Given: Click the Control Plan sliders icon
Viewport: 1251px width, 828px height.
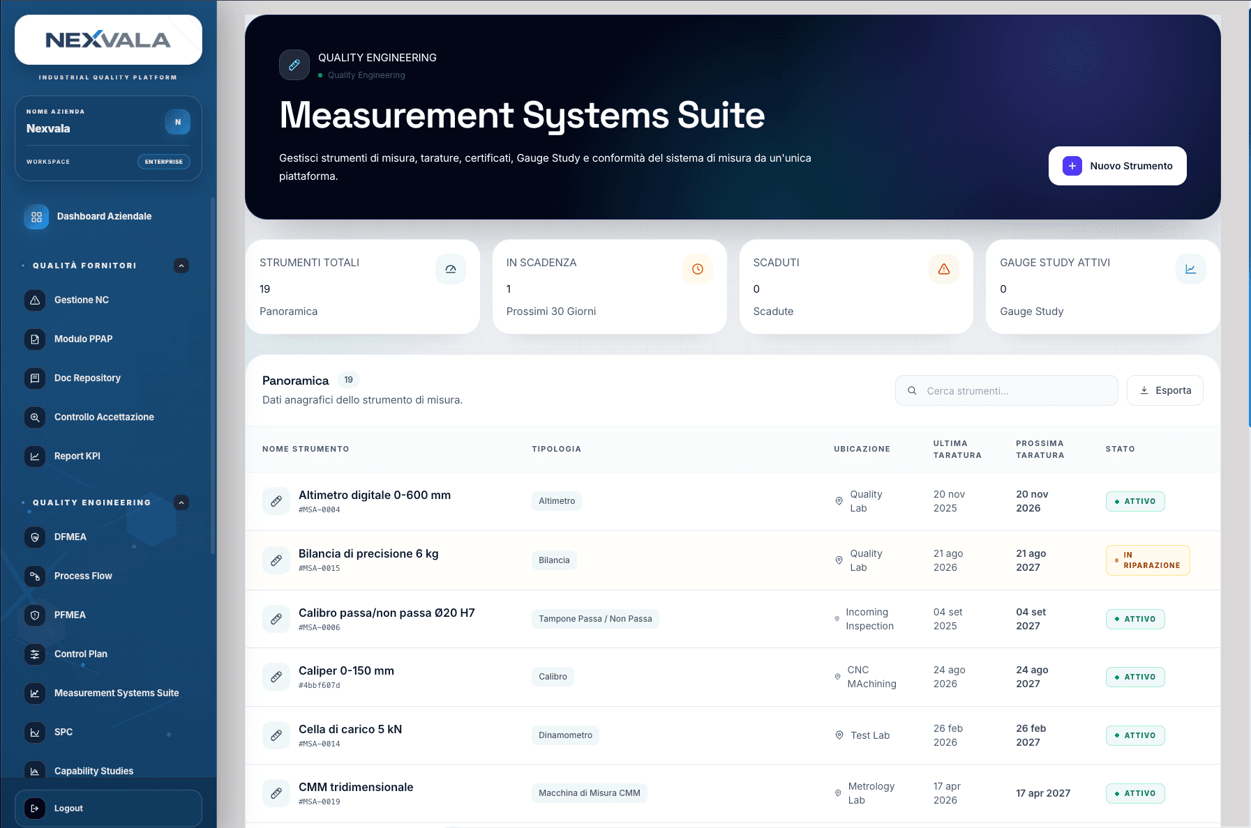Looking at the screenshot, I should (35, 654).
